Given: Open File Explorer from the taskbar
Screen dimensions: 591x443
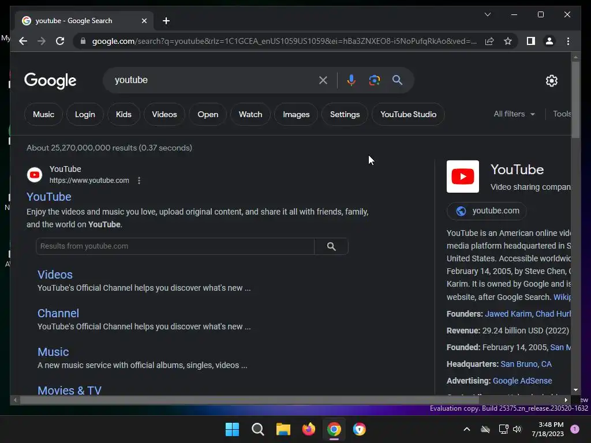Looking at the screenshot, I should [x=283, y=429].
